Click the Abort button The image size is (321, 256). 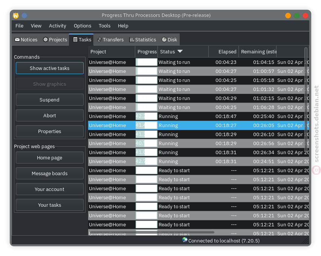click(49, 115)
